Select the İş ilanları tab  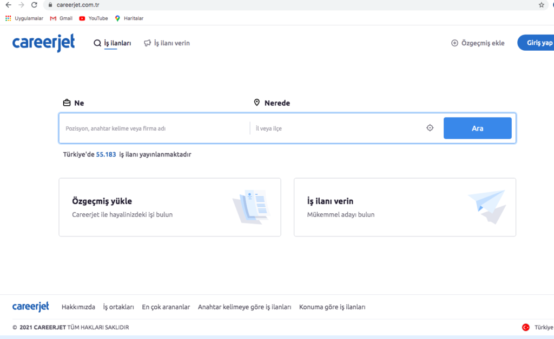click(x=113, y=43)
